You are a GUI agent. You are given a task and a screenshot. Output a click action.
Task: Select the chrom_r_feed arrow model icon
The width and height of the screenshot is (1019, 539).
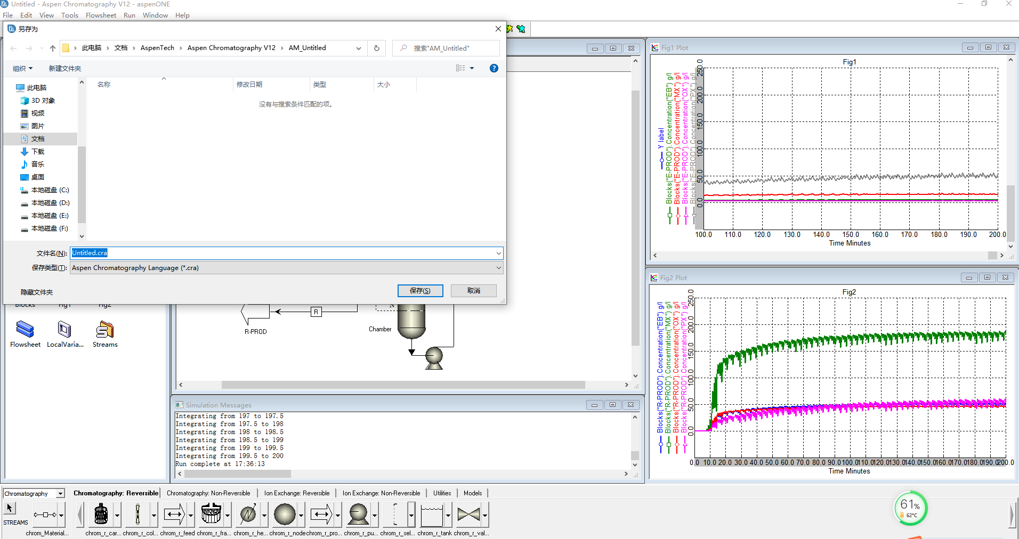[x=174, y=514]
